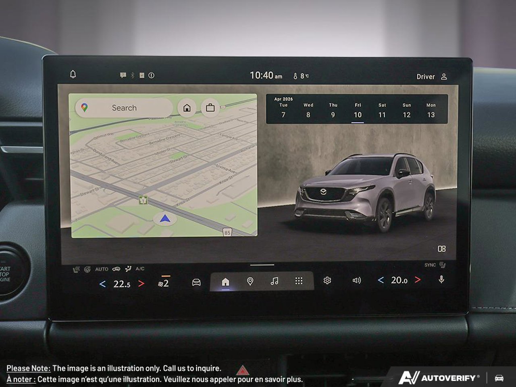Viewport: 516px width, 387px height.
Task: Lower passenger temperature from 20.0
Action: 381,280
